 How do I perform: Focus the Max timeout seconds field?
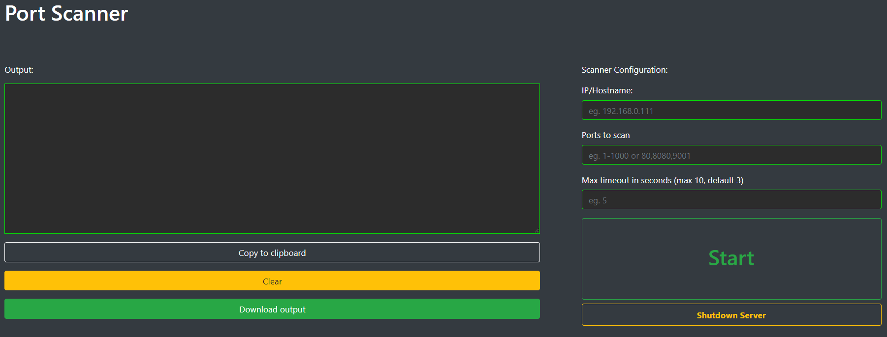(x=731, y=199)
